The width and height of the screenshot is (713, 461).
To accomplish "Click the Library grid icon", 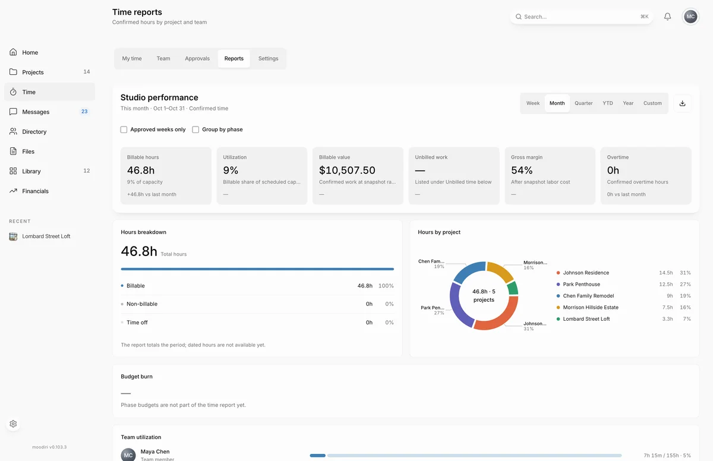I will click(x=13, y=171).
